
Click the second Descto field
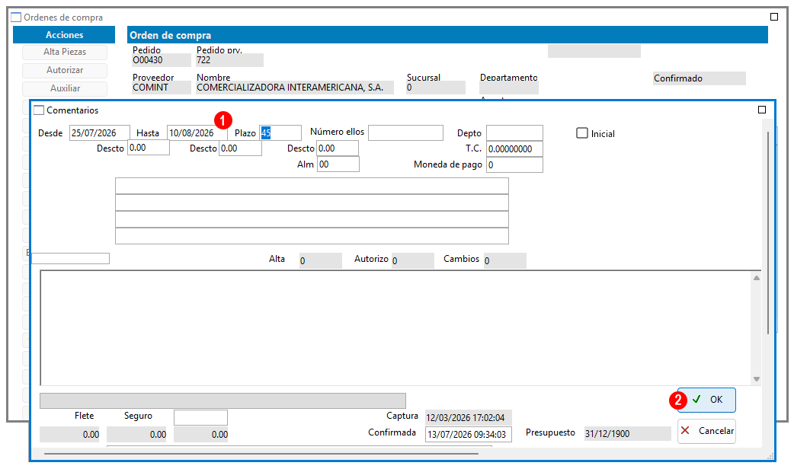(x=241, y=148)
